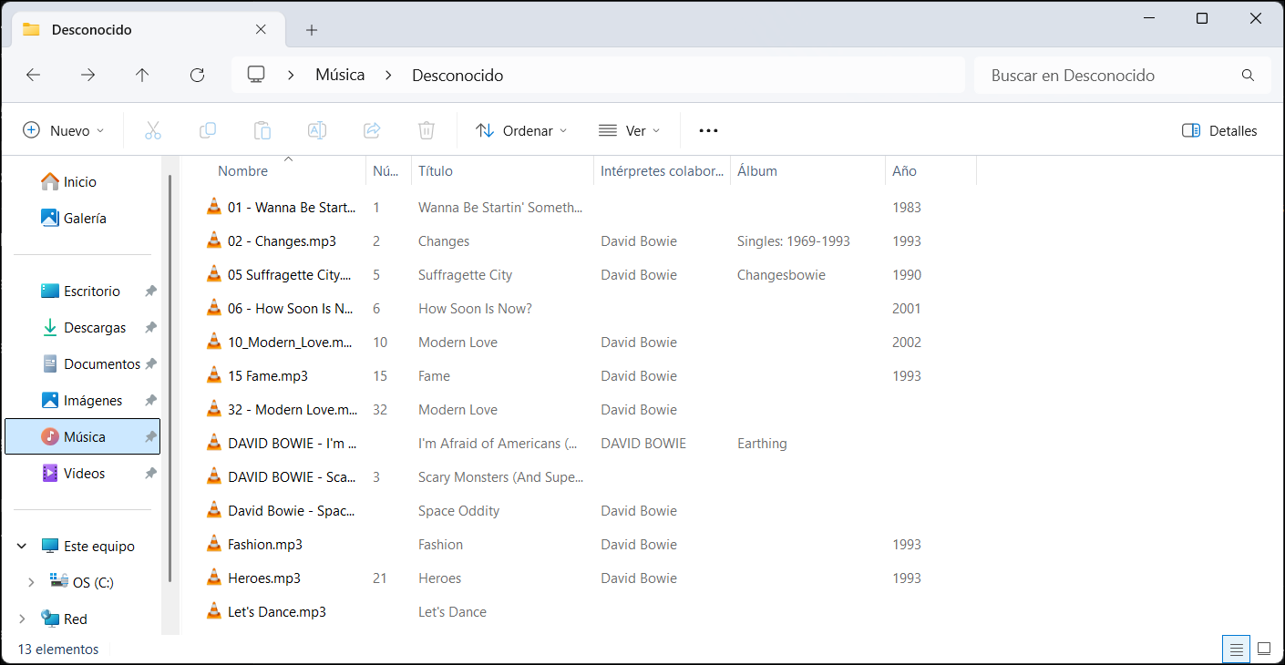Collapse the Este equipo tree node

click(x=22, y=546)
